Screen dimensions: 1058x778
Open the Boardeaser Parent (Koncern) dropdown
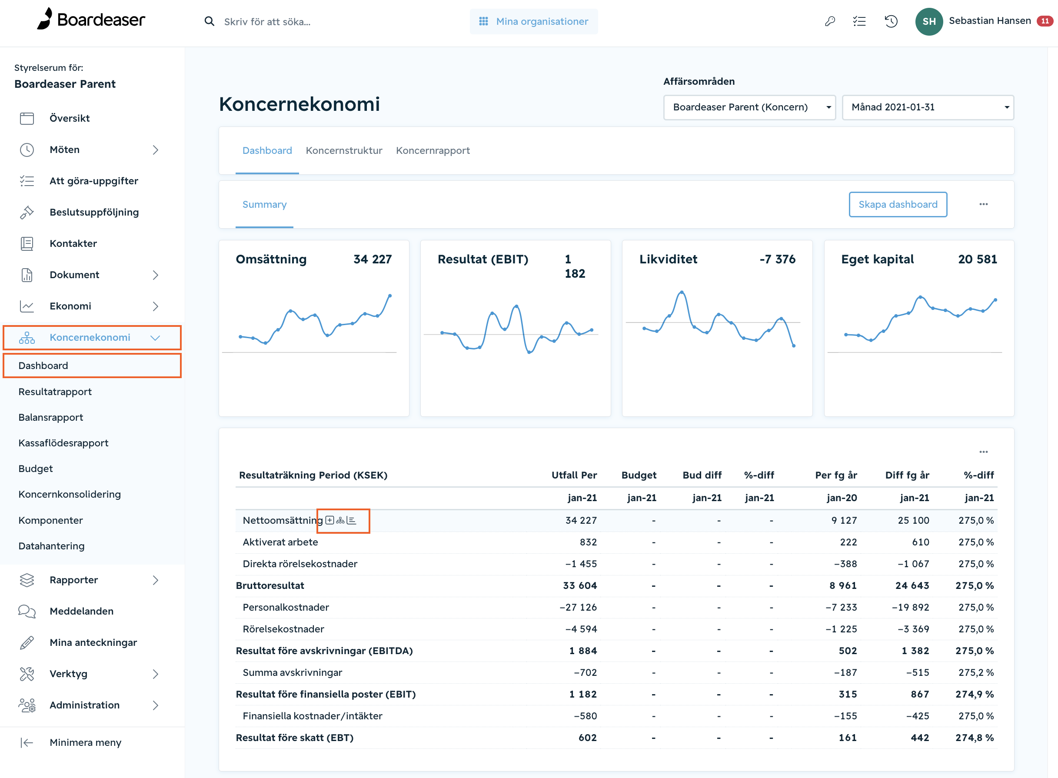tap(749, 107)
